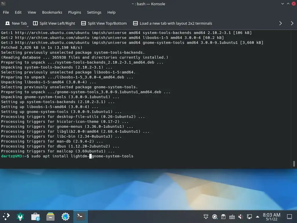Screen dimensions: 297x223
Task: Open the Discover software store icon
Action: [35, 217]
